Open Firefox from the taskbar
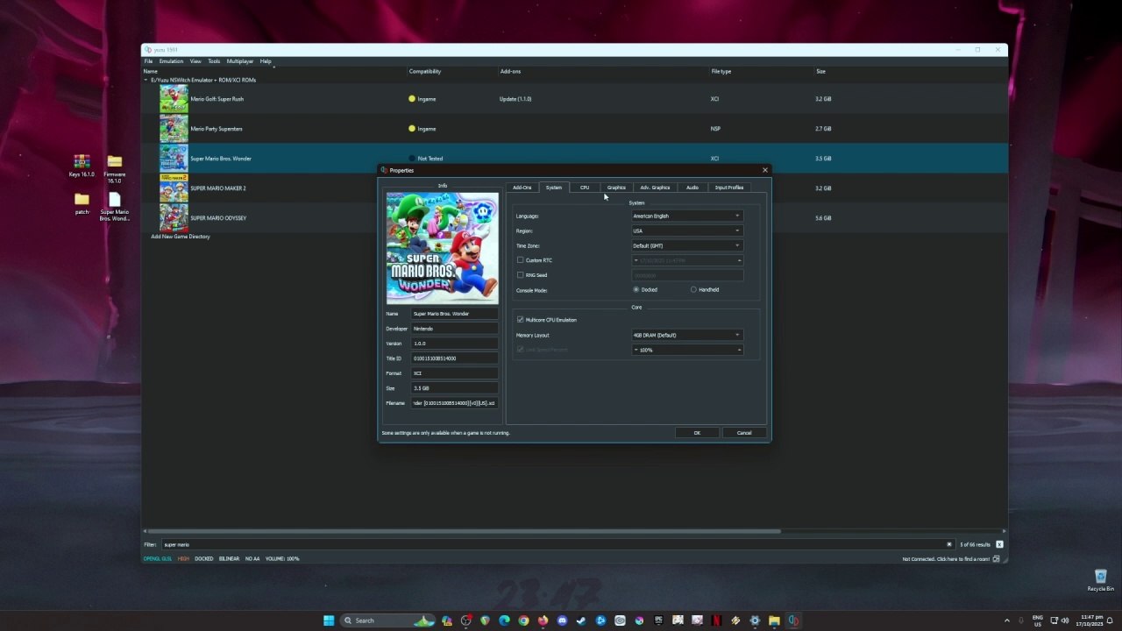The image size is (1122, 631). pyautogui.click(x=543, y=620)
